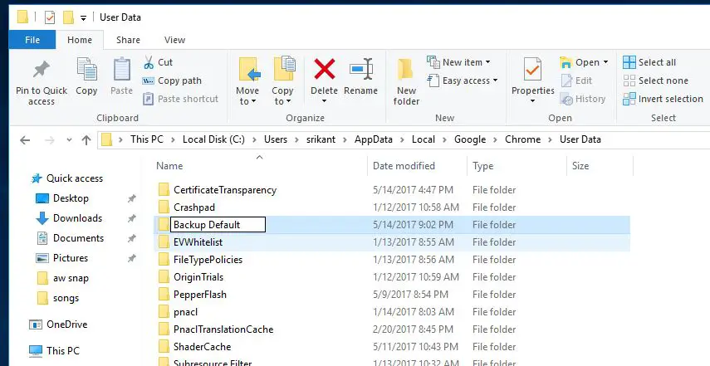
Task: Expand the Properties dropdown arrow
Action: point(532,101)
